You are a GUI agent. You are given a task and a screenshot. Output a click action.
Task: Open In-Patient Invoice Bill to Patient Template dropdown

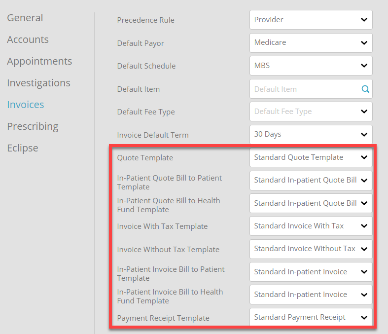(311, 272)
